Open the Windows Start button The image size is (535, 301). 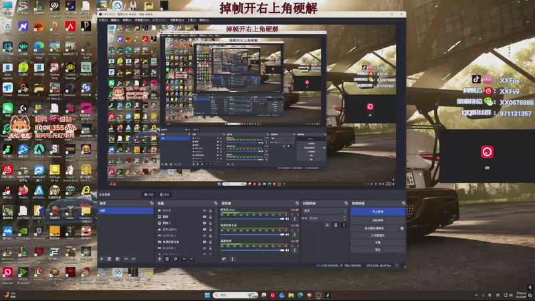(207, 295)
